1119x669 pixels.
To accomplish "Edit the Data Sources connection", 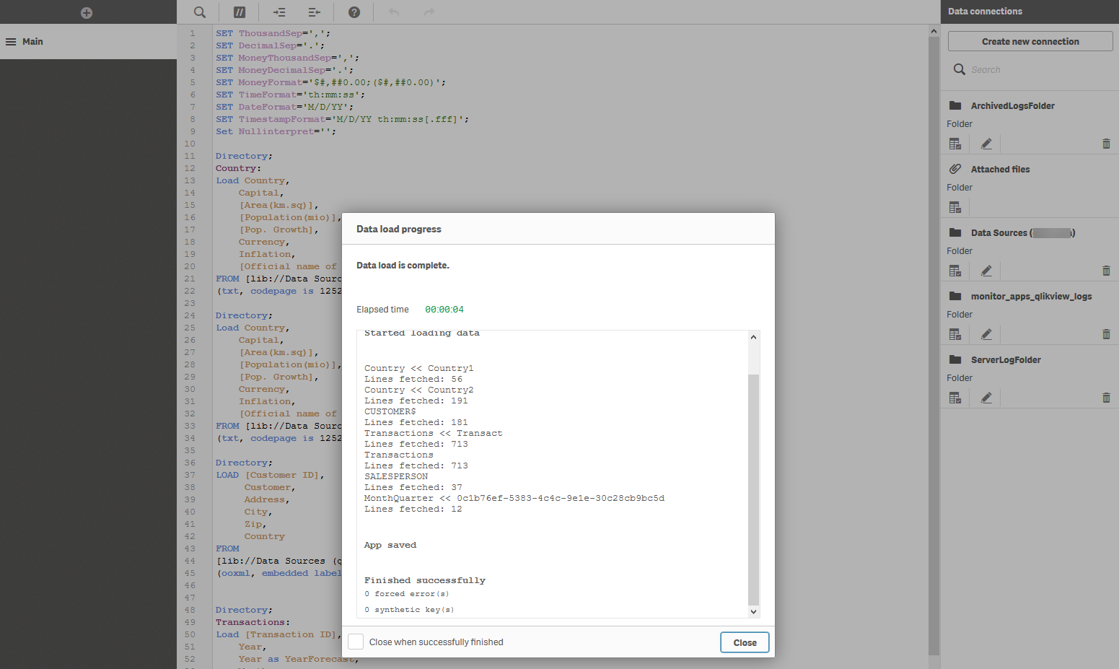I will pos(986,271).
